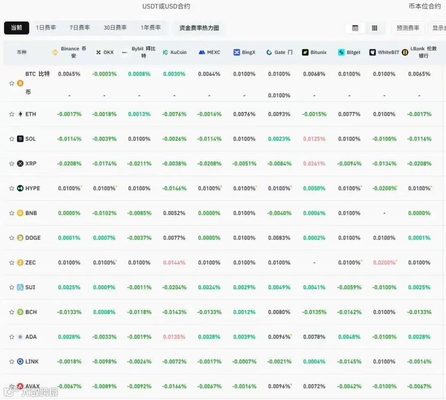
Task: Star the HYPE coin row
Action: [12, 188]
